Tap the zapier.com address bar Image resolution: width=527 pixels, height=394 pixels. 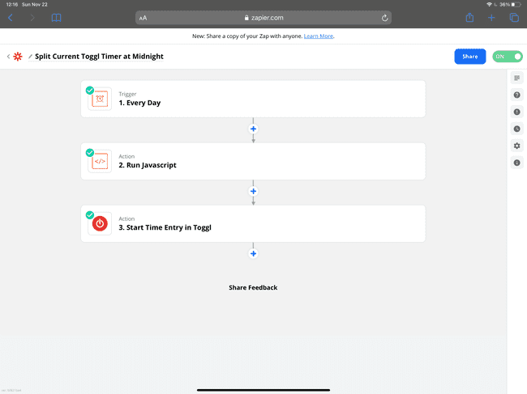tap(263, 18)
